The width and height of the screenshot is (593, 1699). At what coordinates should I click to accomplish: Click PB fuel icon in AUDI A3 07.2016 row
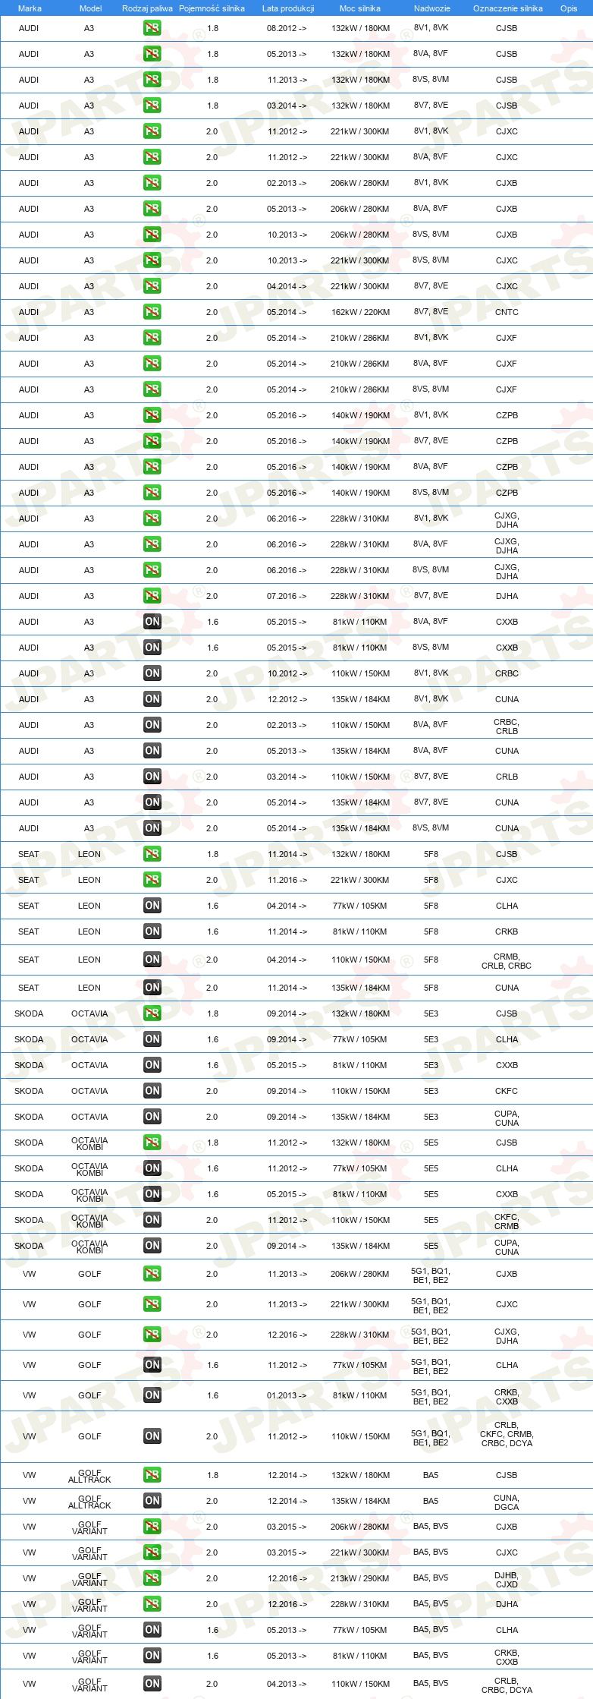152,596
